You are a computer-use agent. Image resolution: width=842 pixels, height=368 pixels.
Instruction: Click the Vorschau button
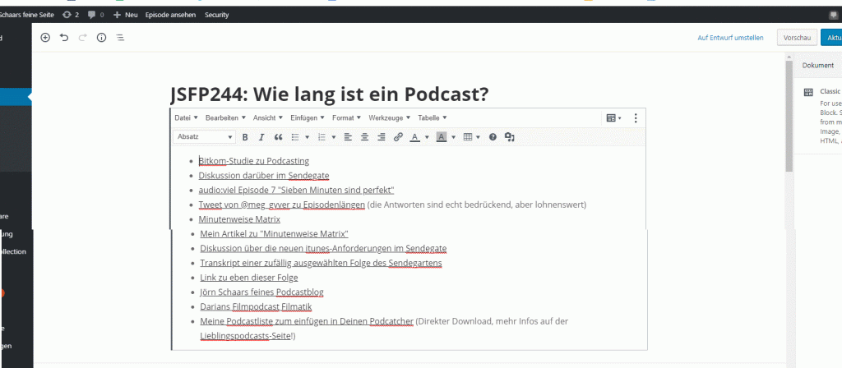(797, 38)
